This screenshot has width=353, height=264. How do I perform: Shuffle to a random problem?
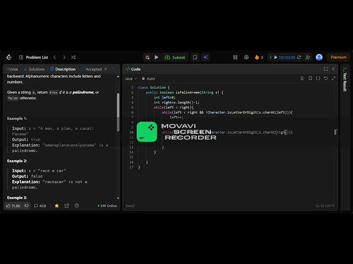tap(73, 57)
